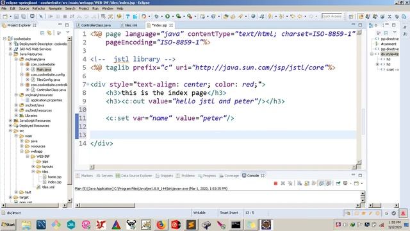
Task: Click the External Tools run icon
Action: [x=190, y=17]
